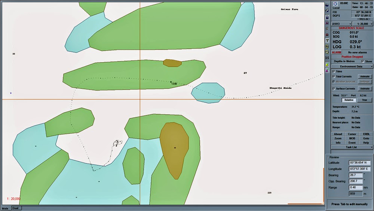Click the MOB button
This screenshot has height=211, width=374.
pos(352,138)
